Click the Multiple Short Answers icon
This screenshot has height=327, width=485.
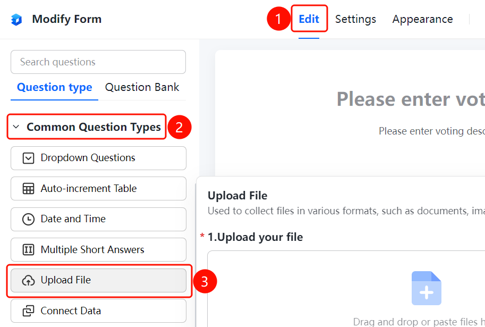coord(28,249)
